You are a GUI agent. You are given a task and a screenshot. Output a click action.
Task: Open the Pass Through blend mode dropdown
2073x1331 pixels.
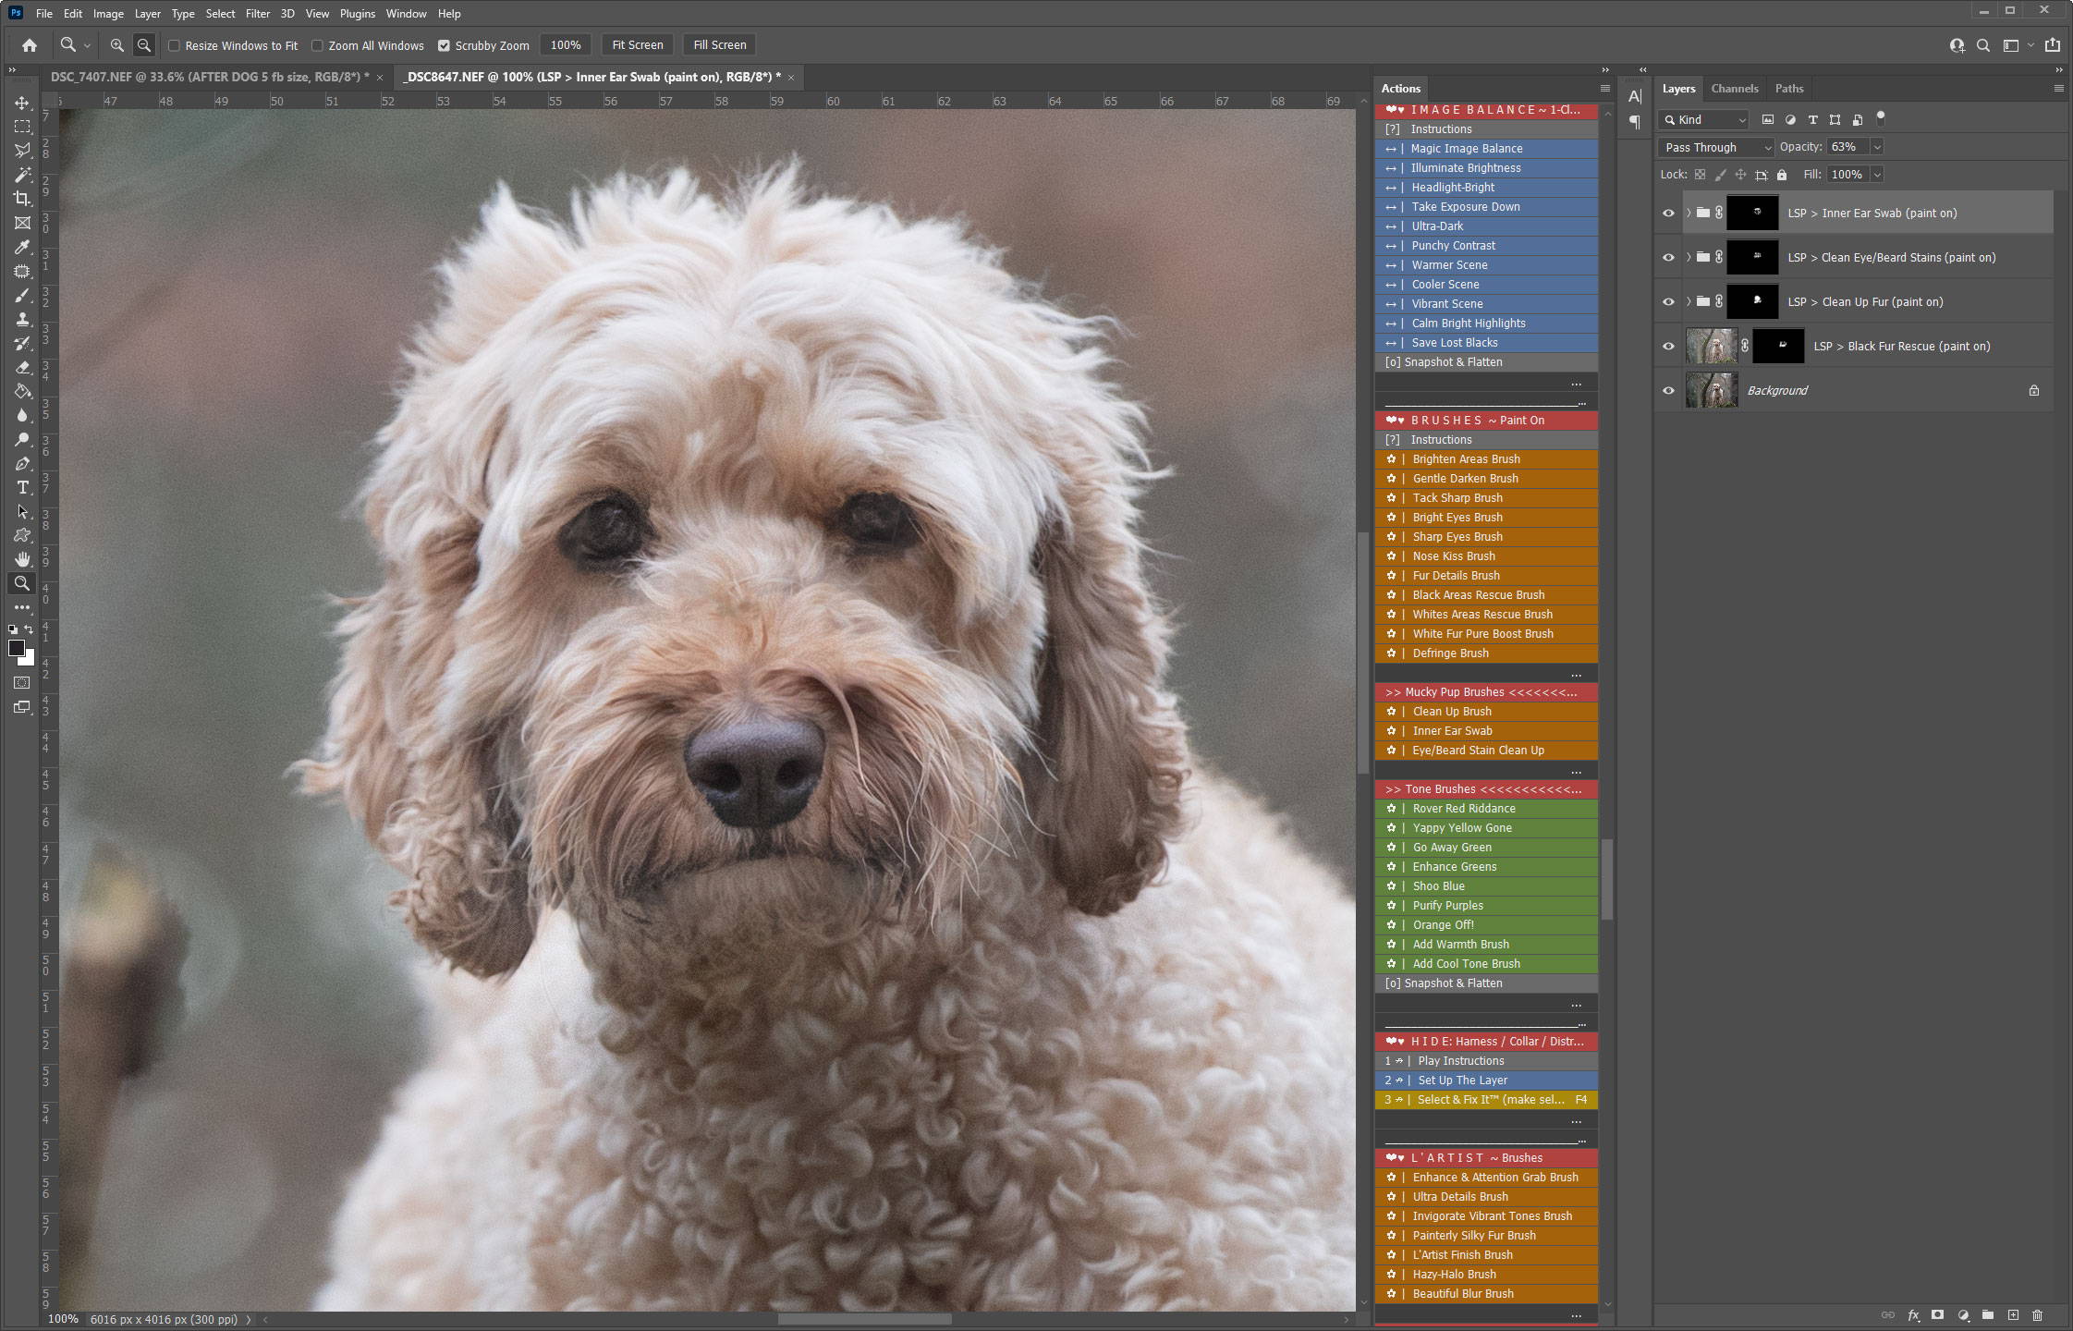(x=1716, y=147)
